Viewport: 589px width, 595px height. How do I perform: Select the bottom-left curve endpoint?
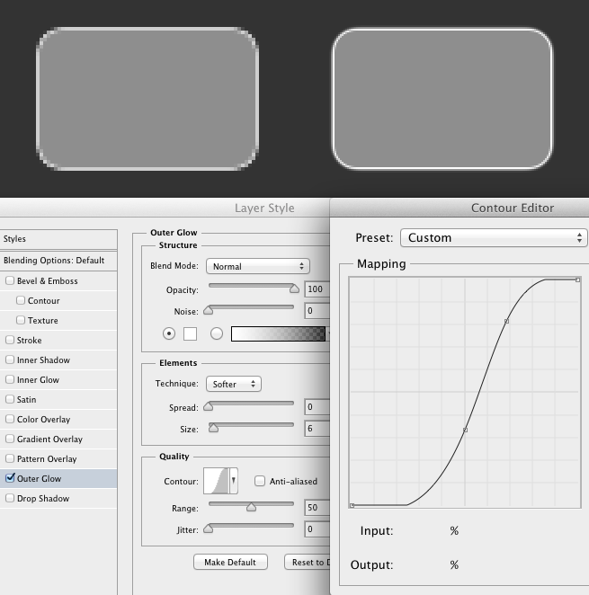click(352, 505)
